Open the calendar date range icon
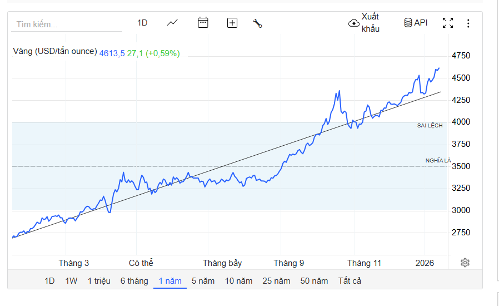Image resolution: width=499 pixels, height=306 pixels. click(x=203, y=23)
